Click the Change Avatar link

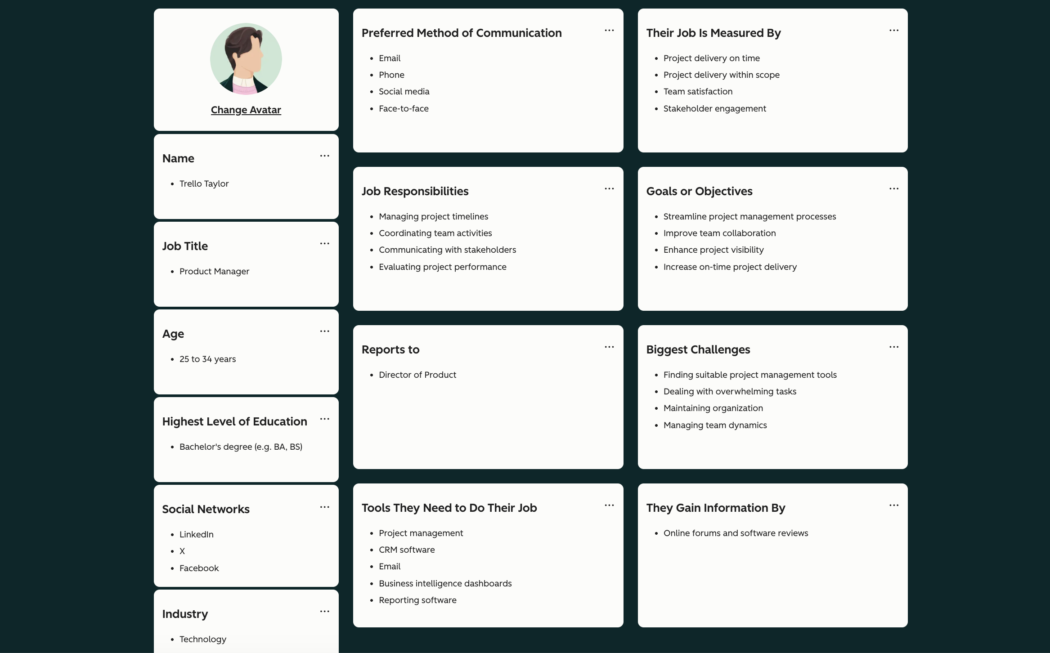(x=246, y=110)
